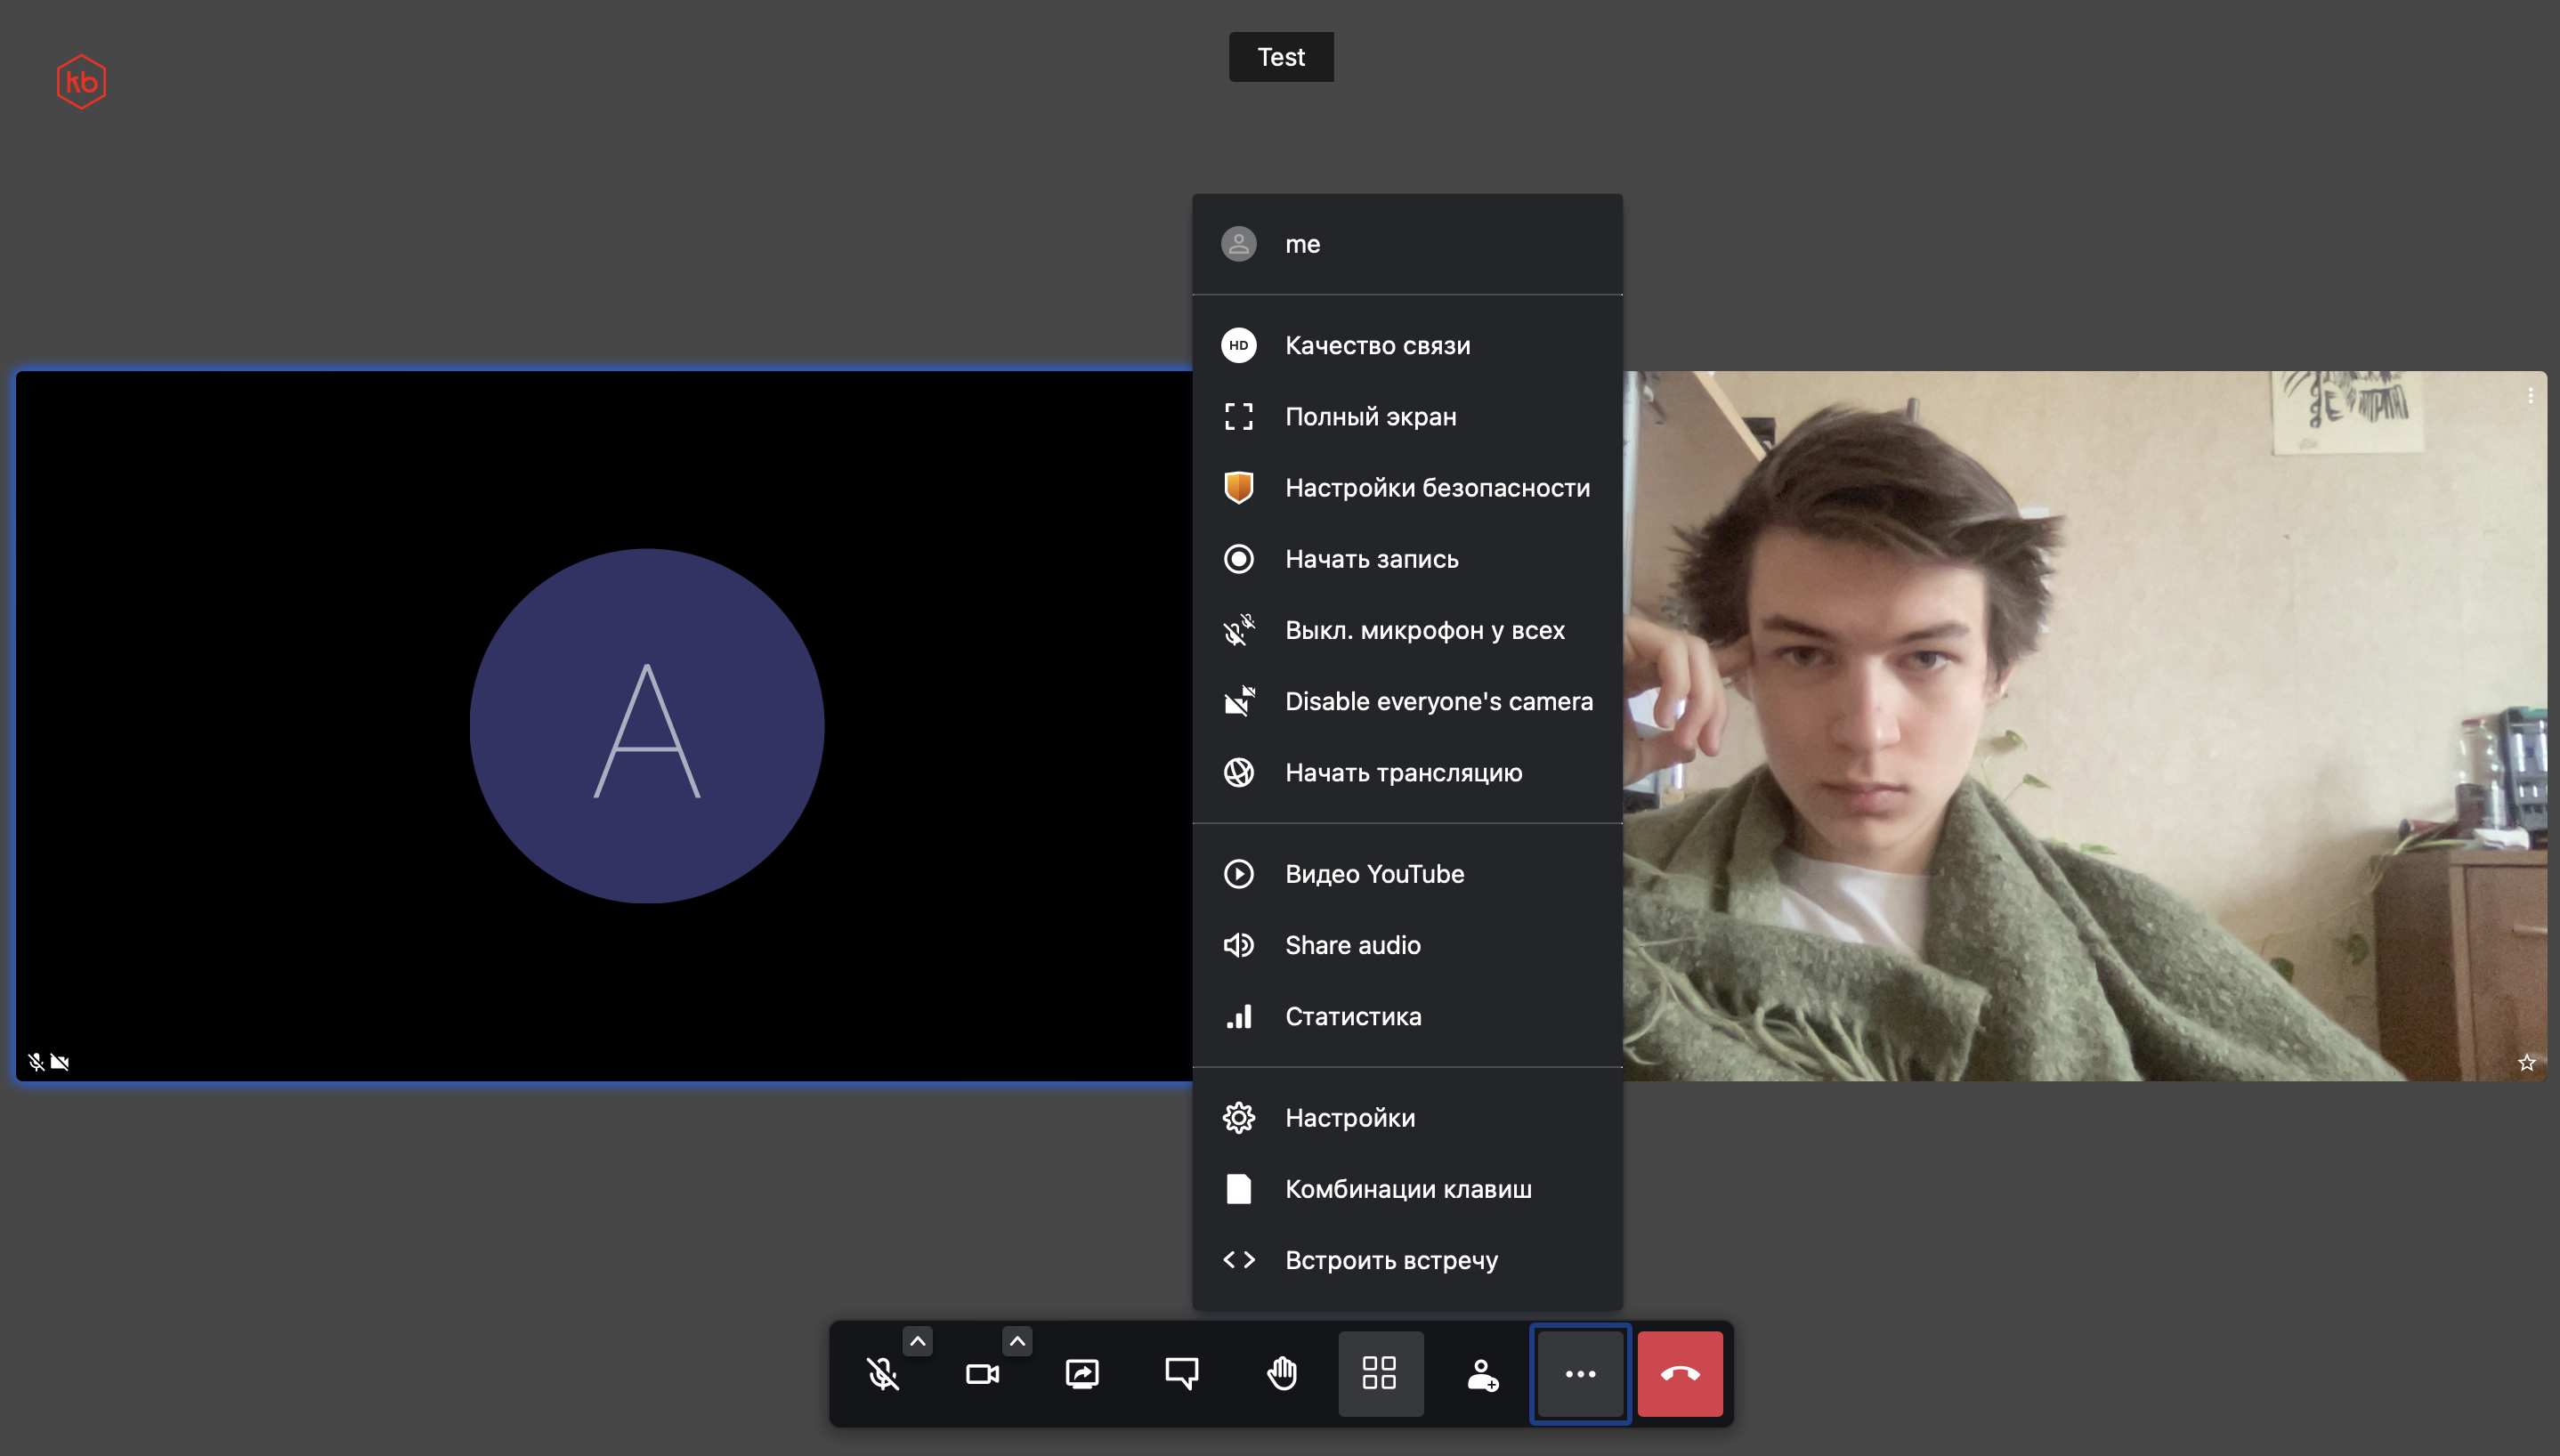This screenshot has width=2560, height=1456.
Task: View Комбинации клавиш shortcuts
Action: [1407, 1188]
